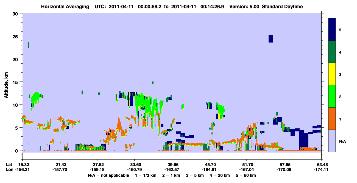Click legend entry '1 = 1/3 km'

pyautogui.click(x=146, y=175)
